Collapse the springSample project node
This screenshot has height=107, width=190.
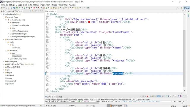[1, 14]
